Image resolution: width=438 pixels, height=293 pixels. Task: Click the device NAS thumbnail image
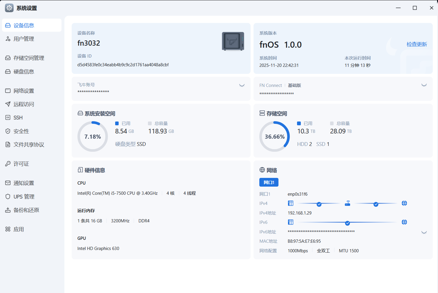(233, 41)
